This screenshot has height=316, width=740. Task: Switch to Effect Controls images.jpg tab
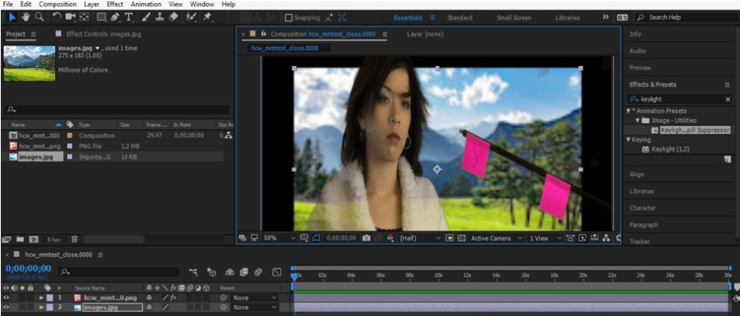[104, 34]
